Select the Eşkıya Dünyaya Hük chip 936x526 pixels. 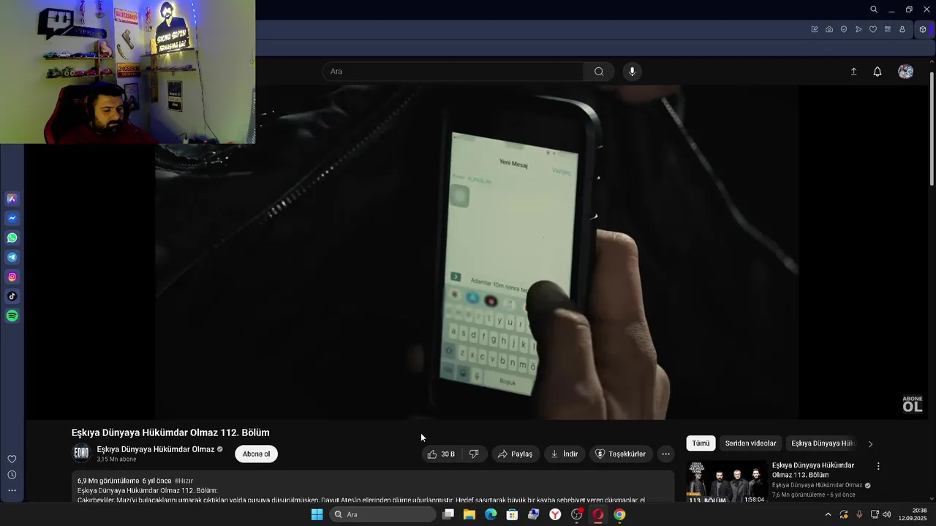(x=823, y=443)
